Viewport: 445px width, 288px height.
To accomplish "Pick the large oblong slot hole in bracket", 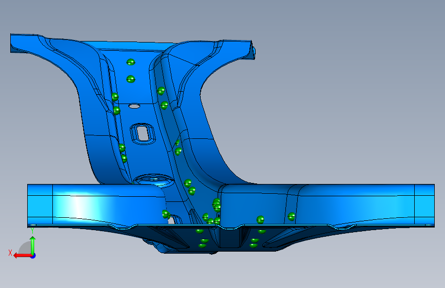I will click(143, 134).
